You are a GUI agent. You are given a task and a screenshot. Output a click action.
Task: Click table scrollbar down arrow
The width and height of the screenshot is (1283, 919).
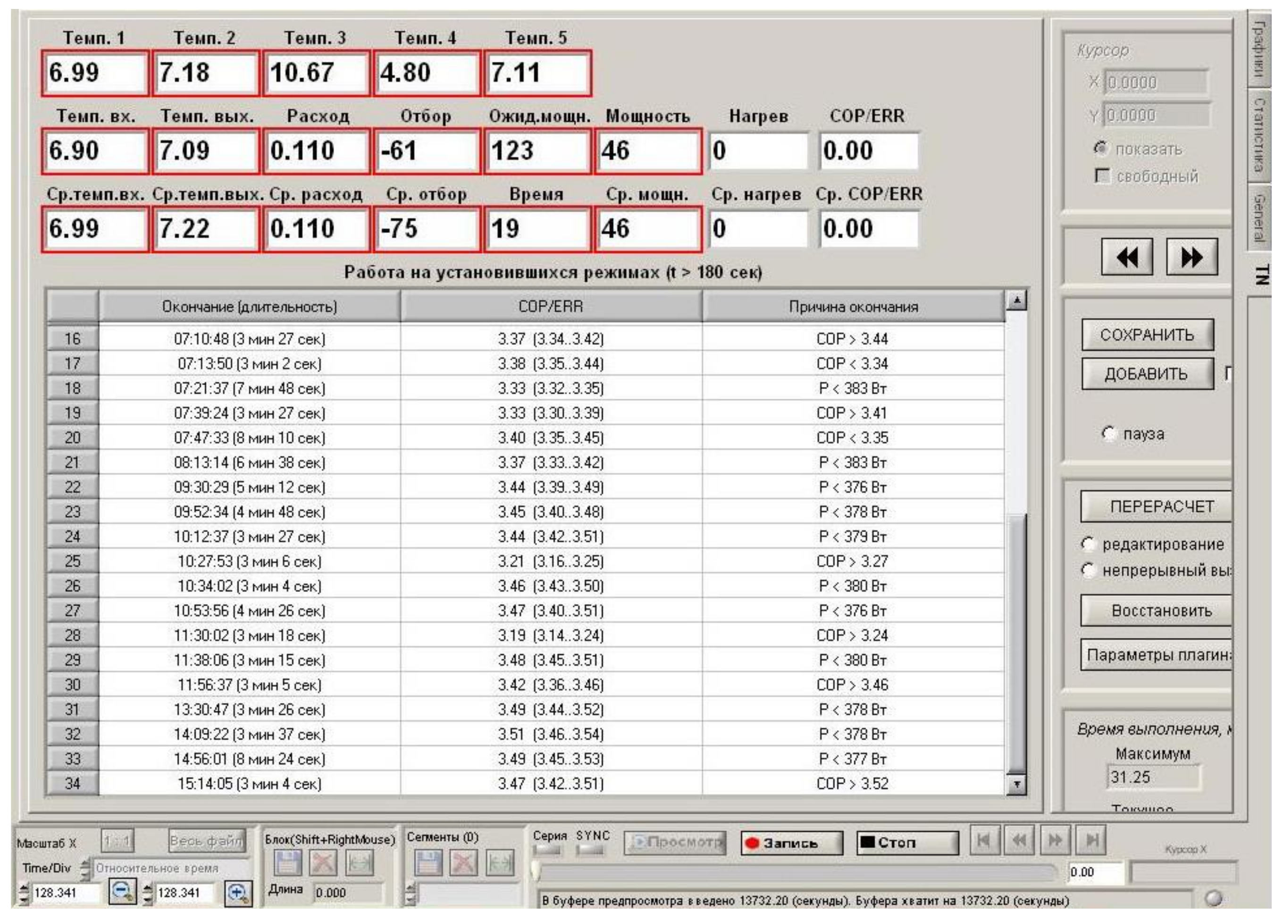1016,785
